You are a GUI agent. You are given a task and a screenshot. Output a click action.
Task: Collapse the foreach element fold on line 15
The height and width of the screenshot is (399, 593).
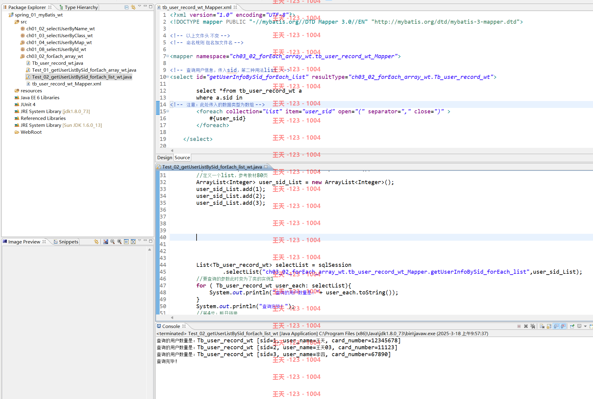point(168,111)
